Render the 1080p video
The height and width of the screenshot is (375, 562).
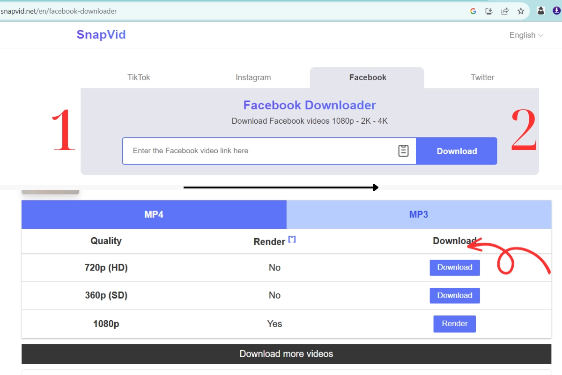click(454, 323)
